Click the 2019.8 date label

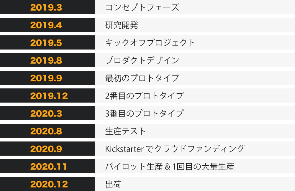pos(46,60)
